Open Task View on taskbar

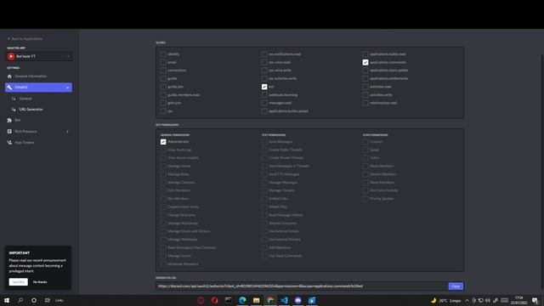click(x=48, y=300)
